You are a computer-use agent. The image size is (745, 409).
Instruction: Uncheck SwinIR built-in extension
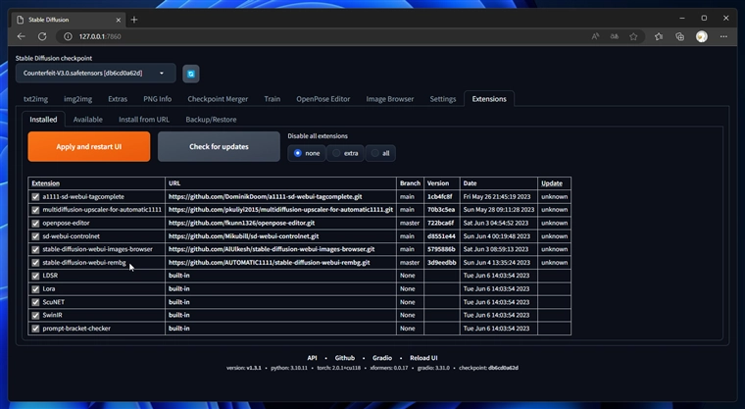pos(35,315)
